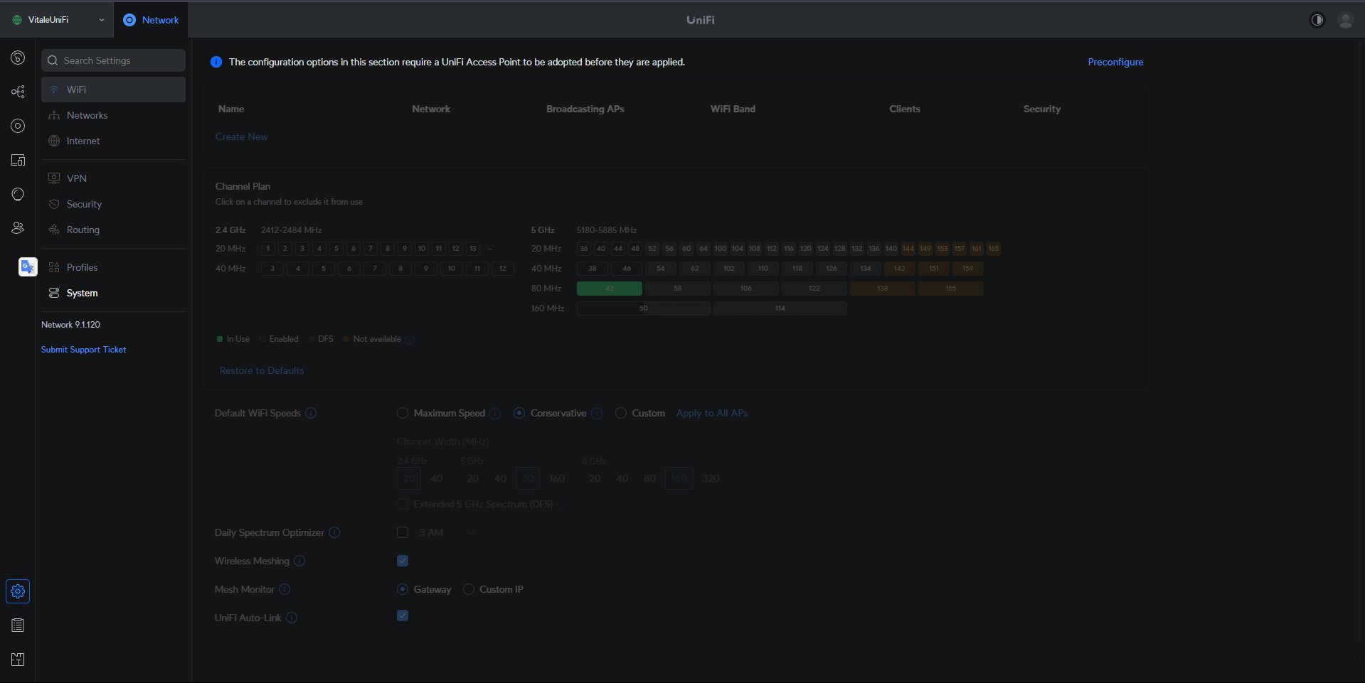
Task: Click 5 GHz 40 MHz channel 38
Action: coord(593,269)
